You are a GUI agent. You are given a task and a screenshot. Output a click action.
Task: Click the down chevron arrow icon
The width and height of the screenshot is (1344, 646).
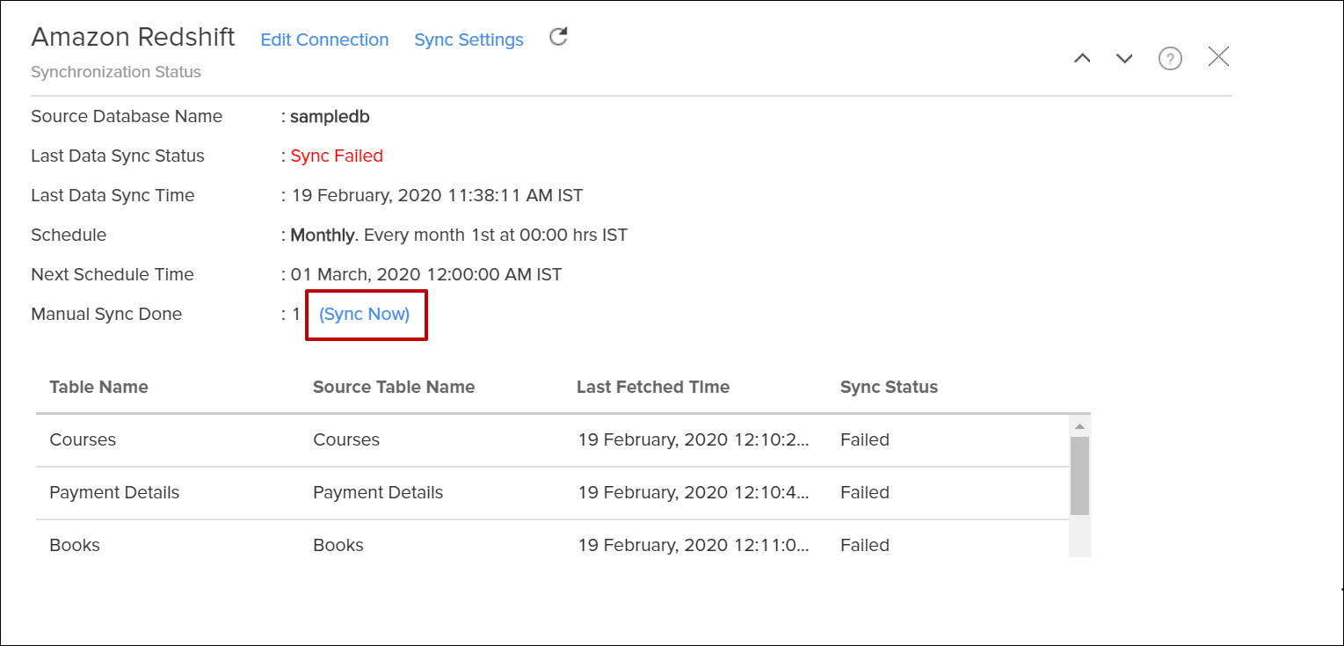coord(1124,59)
